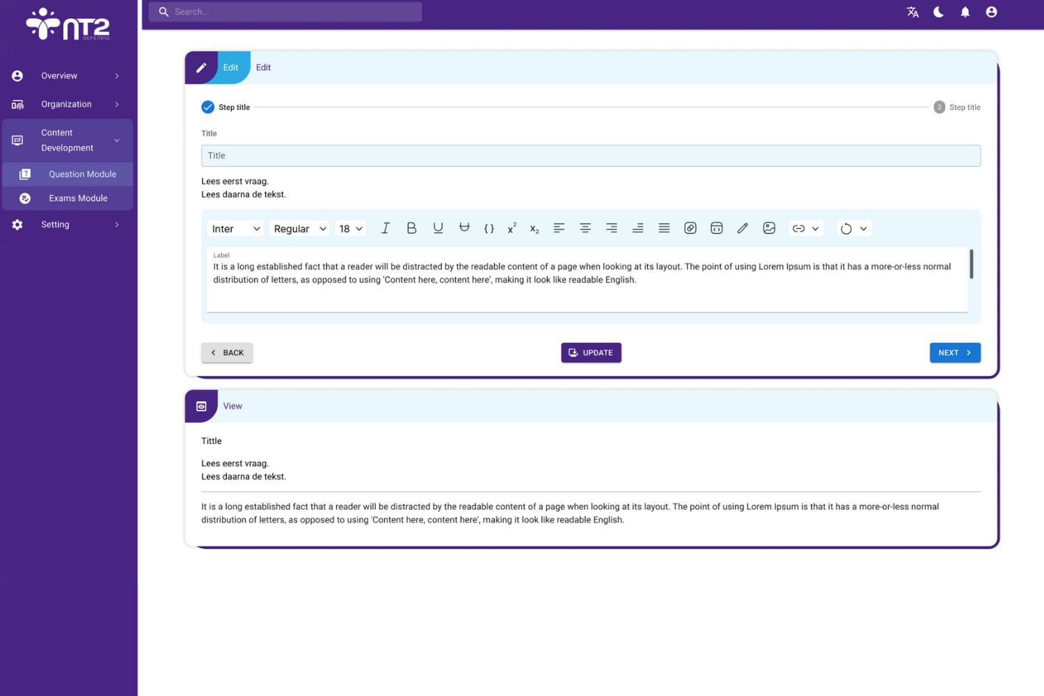Select the highlighted blue Edit tab
The width and height of the screenshot is (1044, 696).
point(230,68)
